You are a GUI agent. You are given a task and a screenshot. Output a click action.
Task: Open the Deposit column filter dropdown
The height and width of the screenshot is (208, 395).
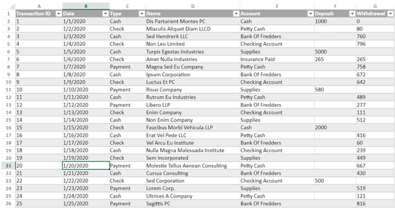[x=352, y=14]
